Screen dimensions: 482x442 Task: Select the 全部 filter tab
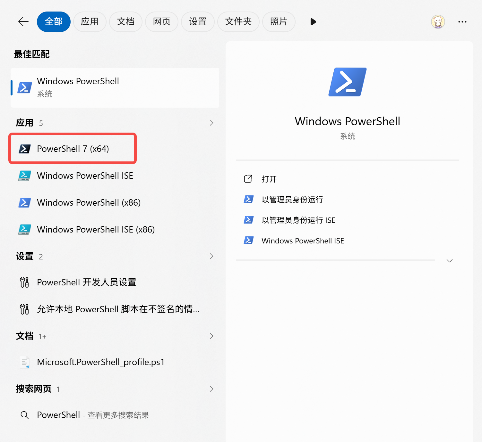point(54,22)
